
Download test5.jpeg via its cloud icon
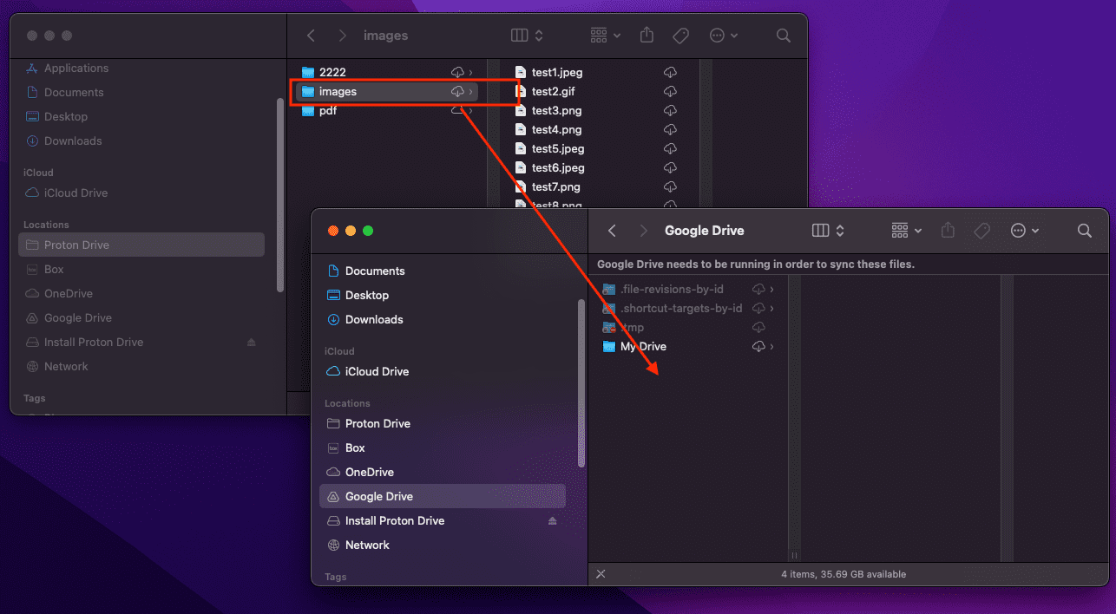click(x=670, y=148)
